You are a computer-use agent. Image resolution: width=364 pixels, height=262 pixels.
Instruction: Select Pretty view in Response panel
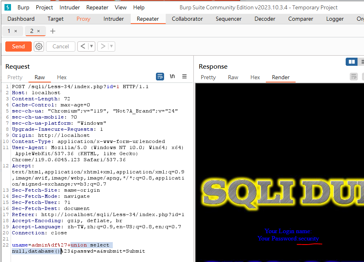(x=208, y=77)
